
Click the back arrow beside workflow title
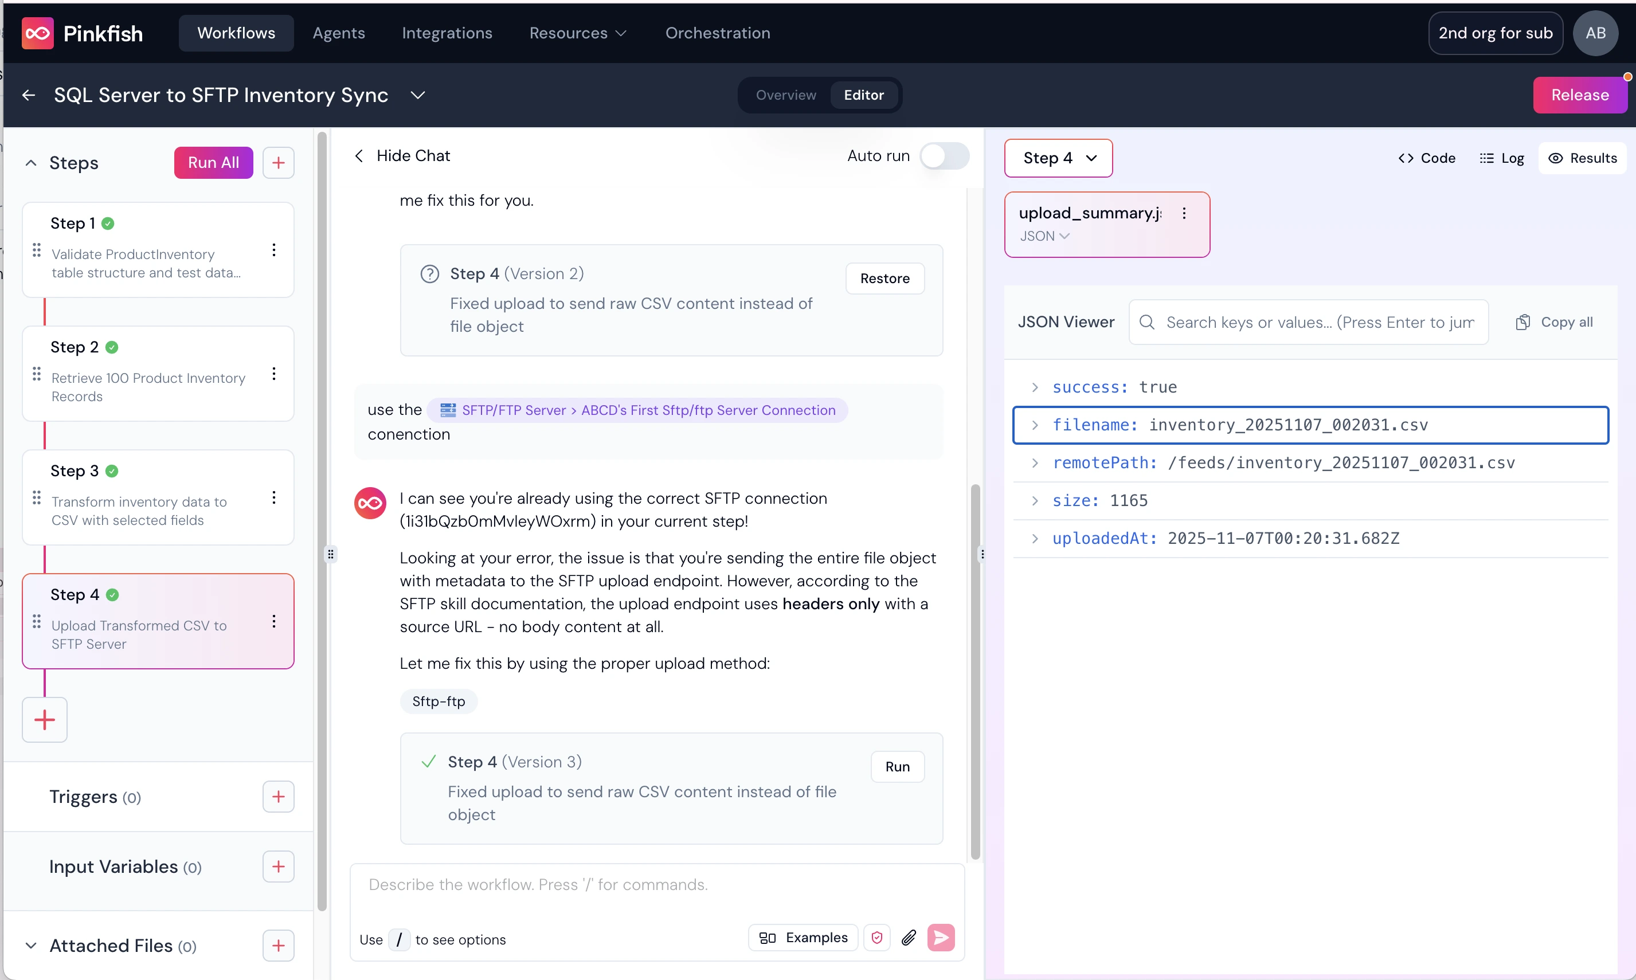[x=29, y=95]
